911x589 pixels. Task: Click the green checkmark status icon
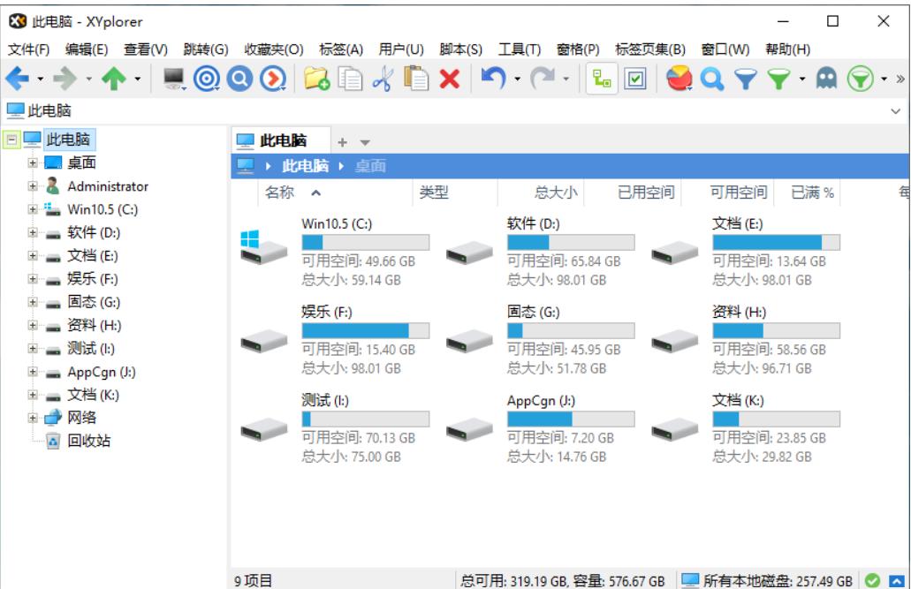(x=872, y=580)
